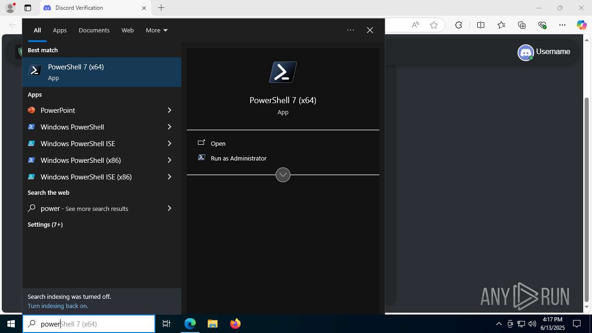Open Edge tab actions menu
This screenshot has width=592, height=333.
pyautogui.click(x=28, y=8)
